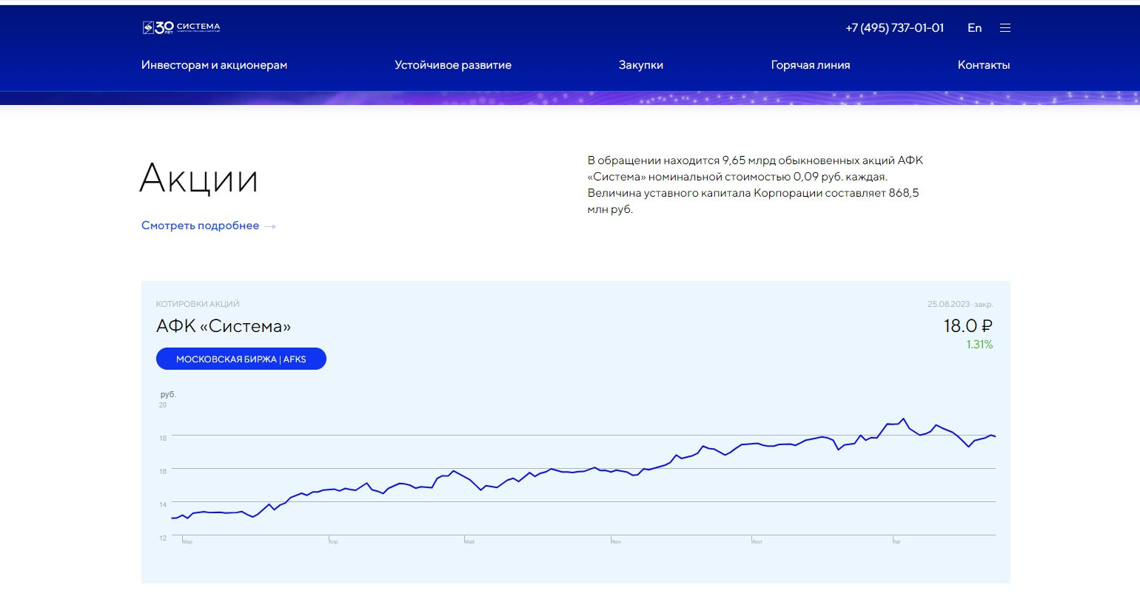Click the Смотреть подробнее link
1140x616 pixels.
[200, 226]
